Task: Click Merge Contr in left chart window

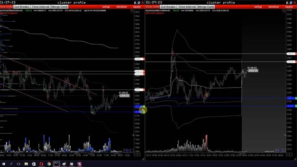Action: tap(59, 7)
